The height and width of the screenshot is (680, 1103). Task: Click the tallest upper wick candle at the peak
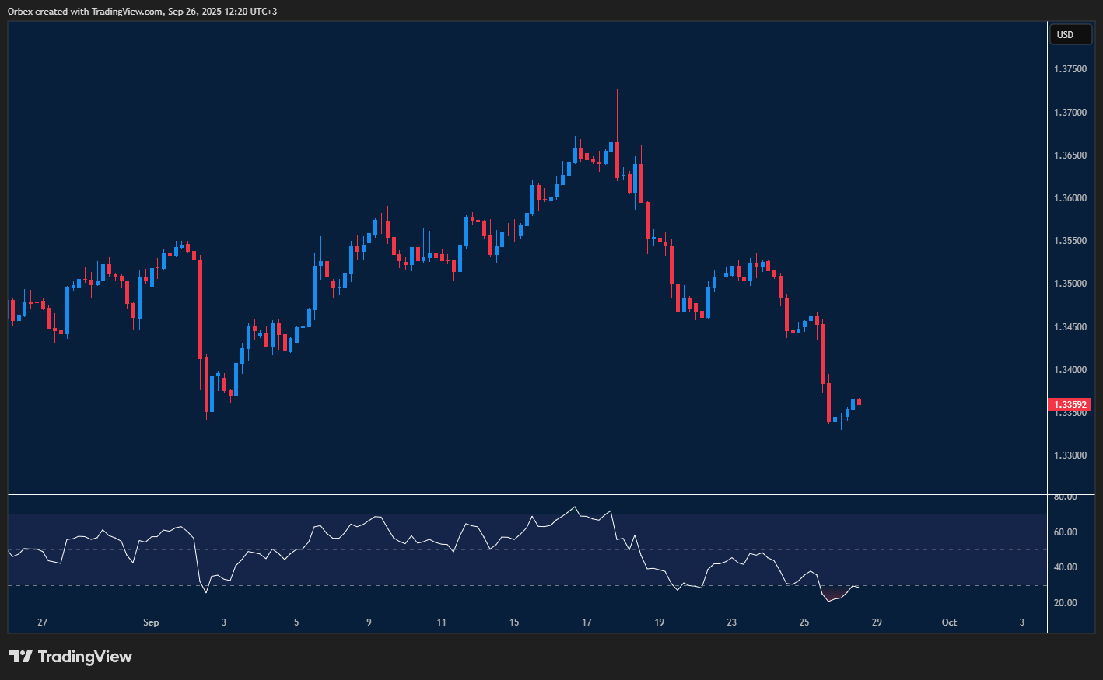click(617, 117)
